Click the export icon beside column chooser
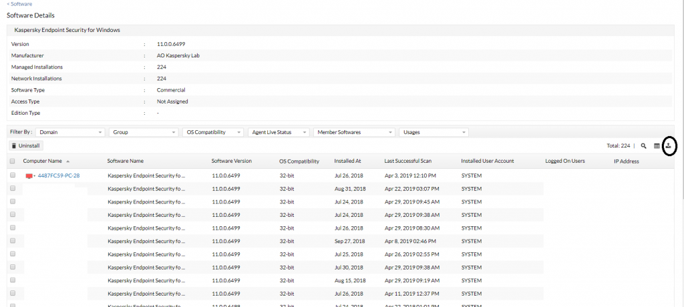Viewport: 684px width, 307px height. point(669,145)
